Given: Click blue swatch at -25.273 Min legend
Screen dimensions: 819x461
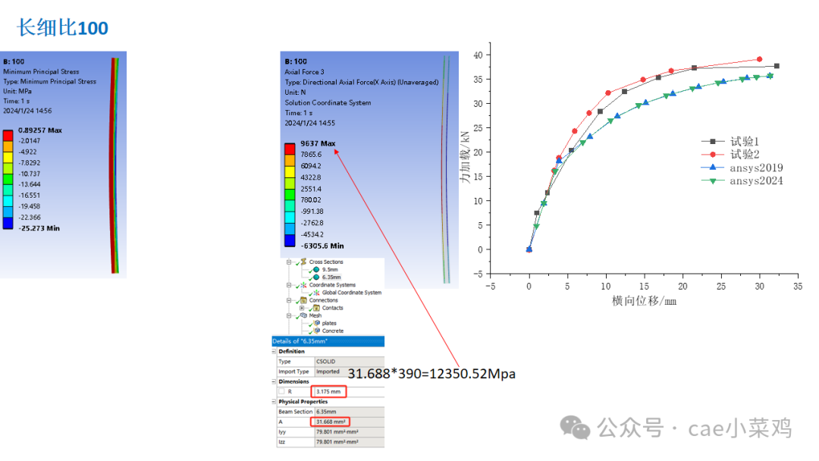Looking at the screenshot, I should [x=8, y=223].
